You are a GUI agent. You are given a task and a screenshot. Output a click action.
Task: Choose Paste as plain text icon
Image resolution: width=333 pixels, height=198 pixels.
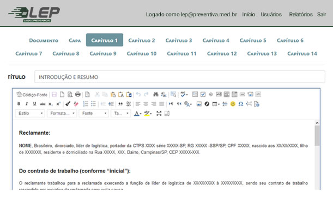tap(121, 94)
